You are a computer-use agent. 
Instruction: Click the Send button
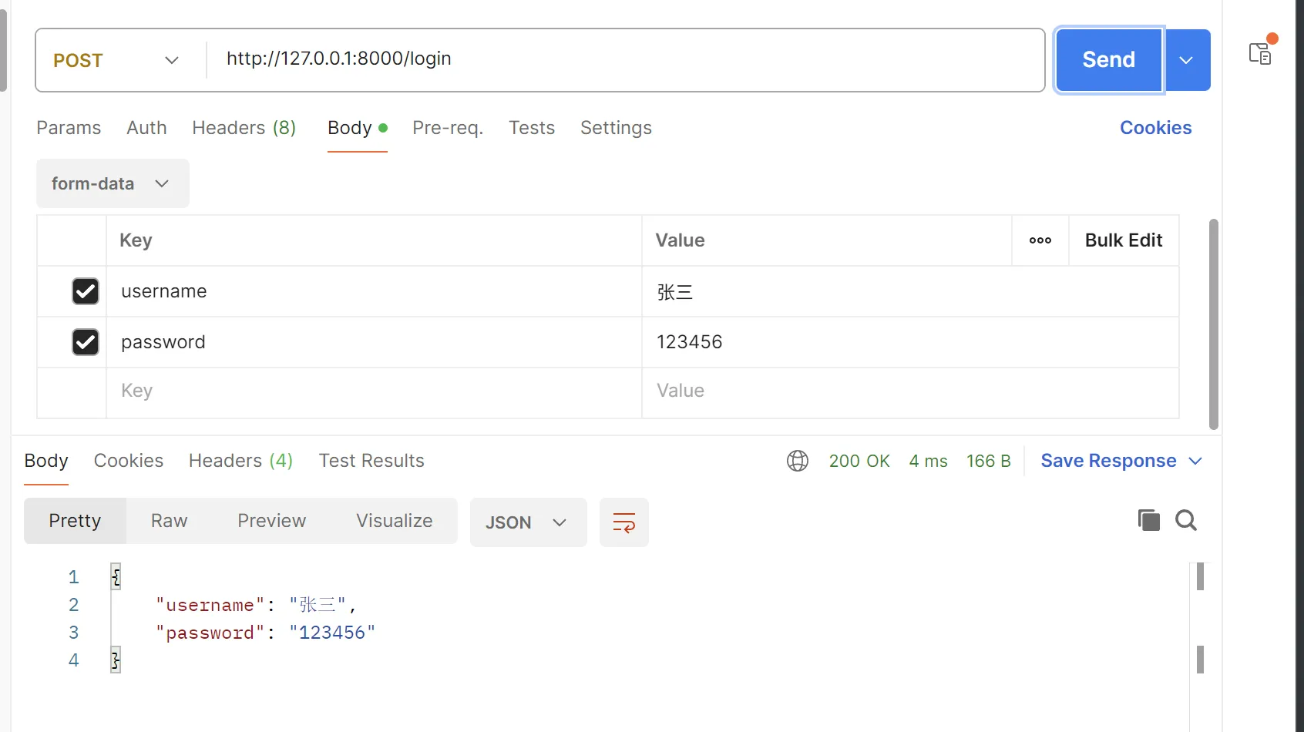1109,60
